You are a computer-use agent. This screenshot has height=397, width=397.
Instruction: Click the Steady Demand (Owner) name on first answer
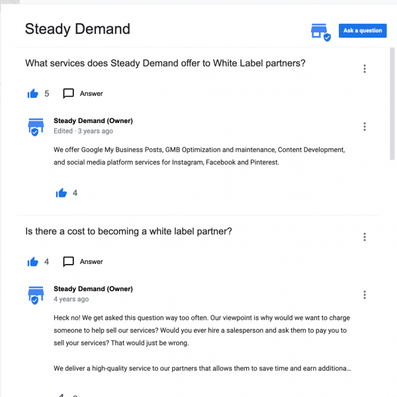click(93, 121)
